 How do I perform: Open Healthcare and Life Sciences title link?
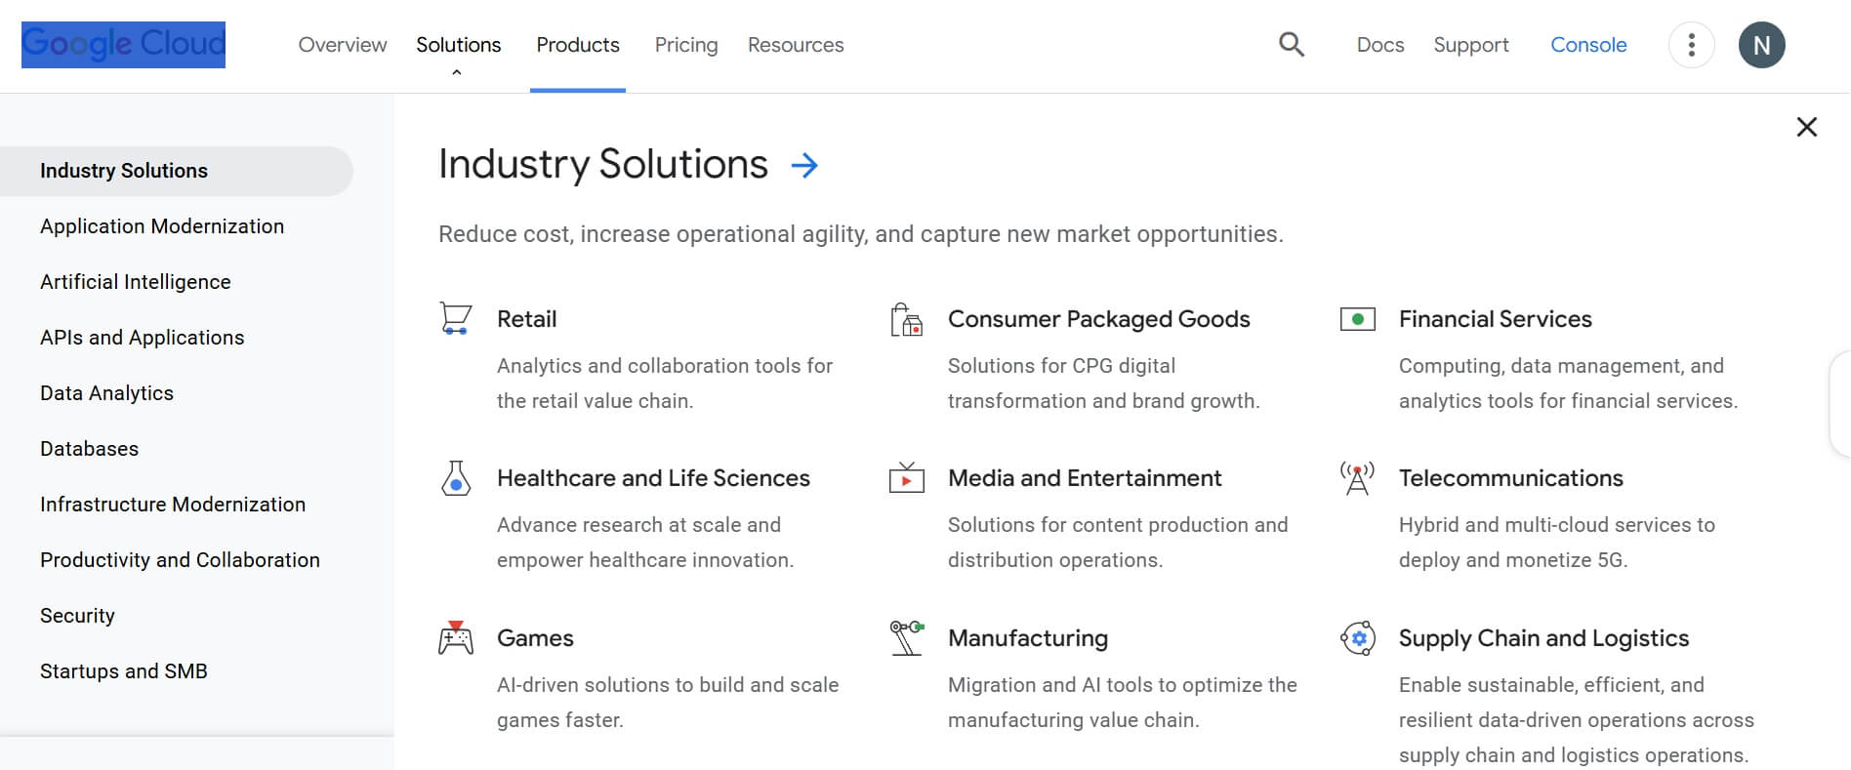pos(654,478)
